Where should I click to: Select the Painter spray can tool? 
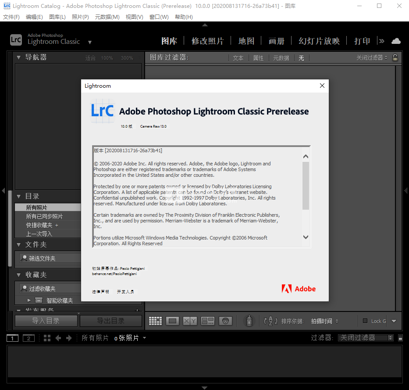click(249, 321)
